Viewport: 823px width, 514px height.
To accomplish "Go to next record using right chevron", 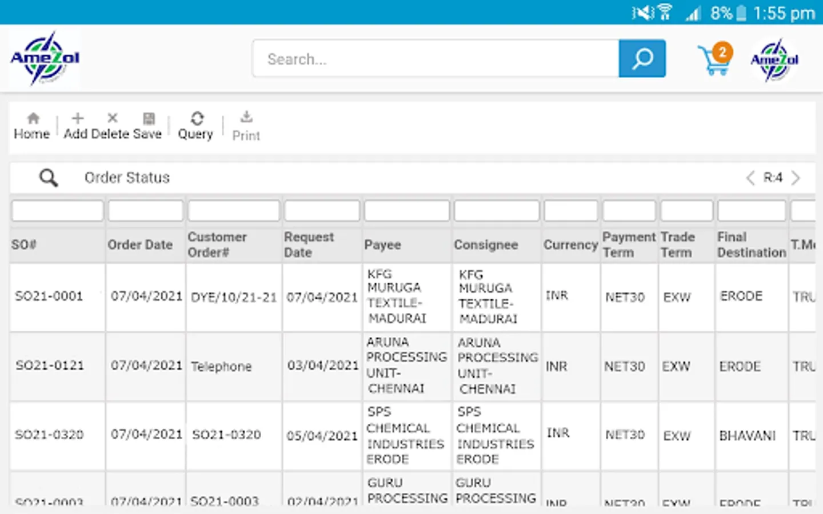I will (796, 178).
